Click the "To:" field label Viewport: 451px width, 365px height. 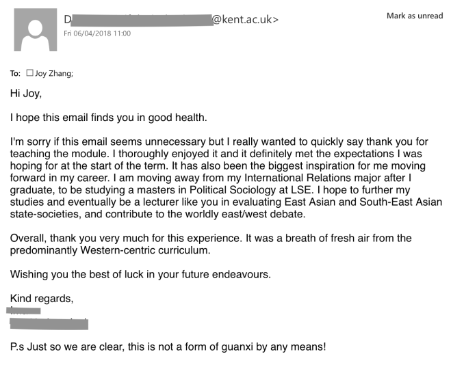point(15,72)
